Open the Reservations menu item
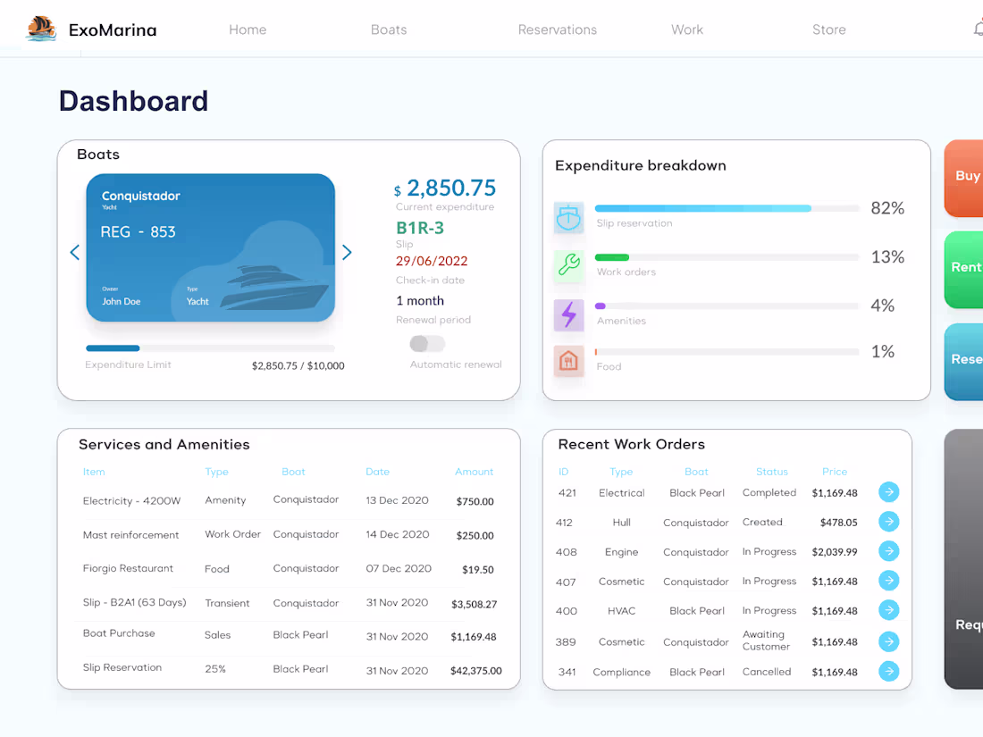This screenshot has height=737, width=983. coord(558,29)
